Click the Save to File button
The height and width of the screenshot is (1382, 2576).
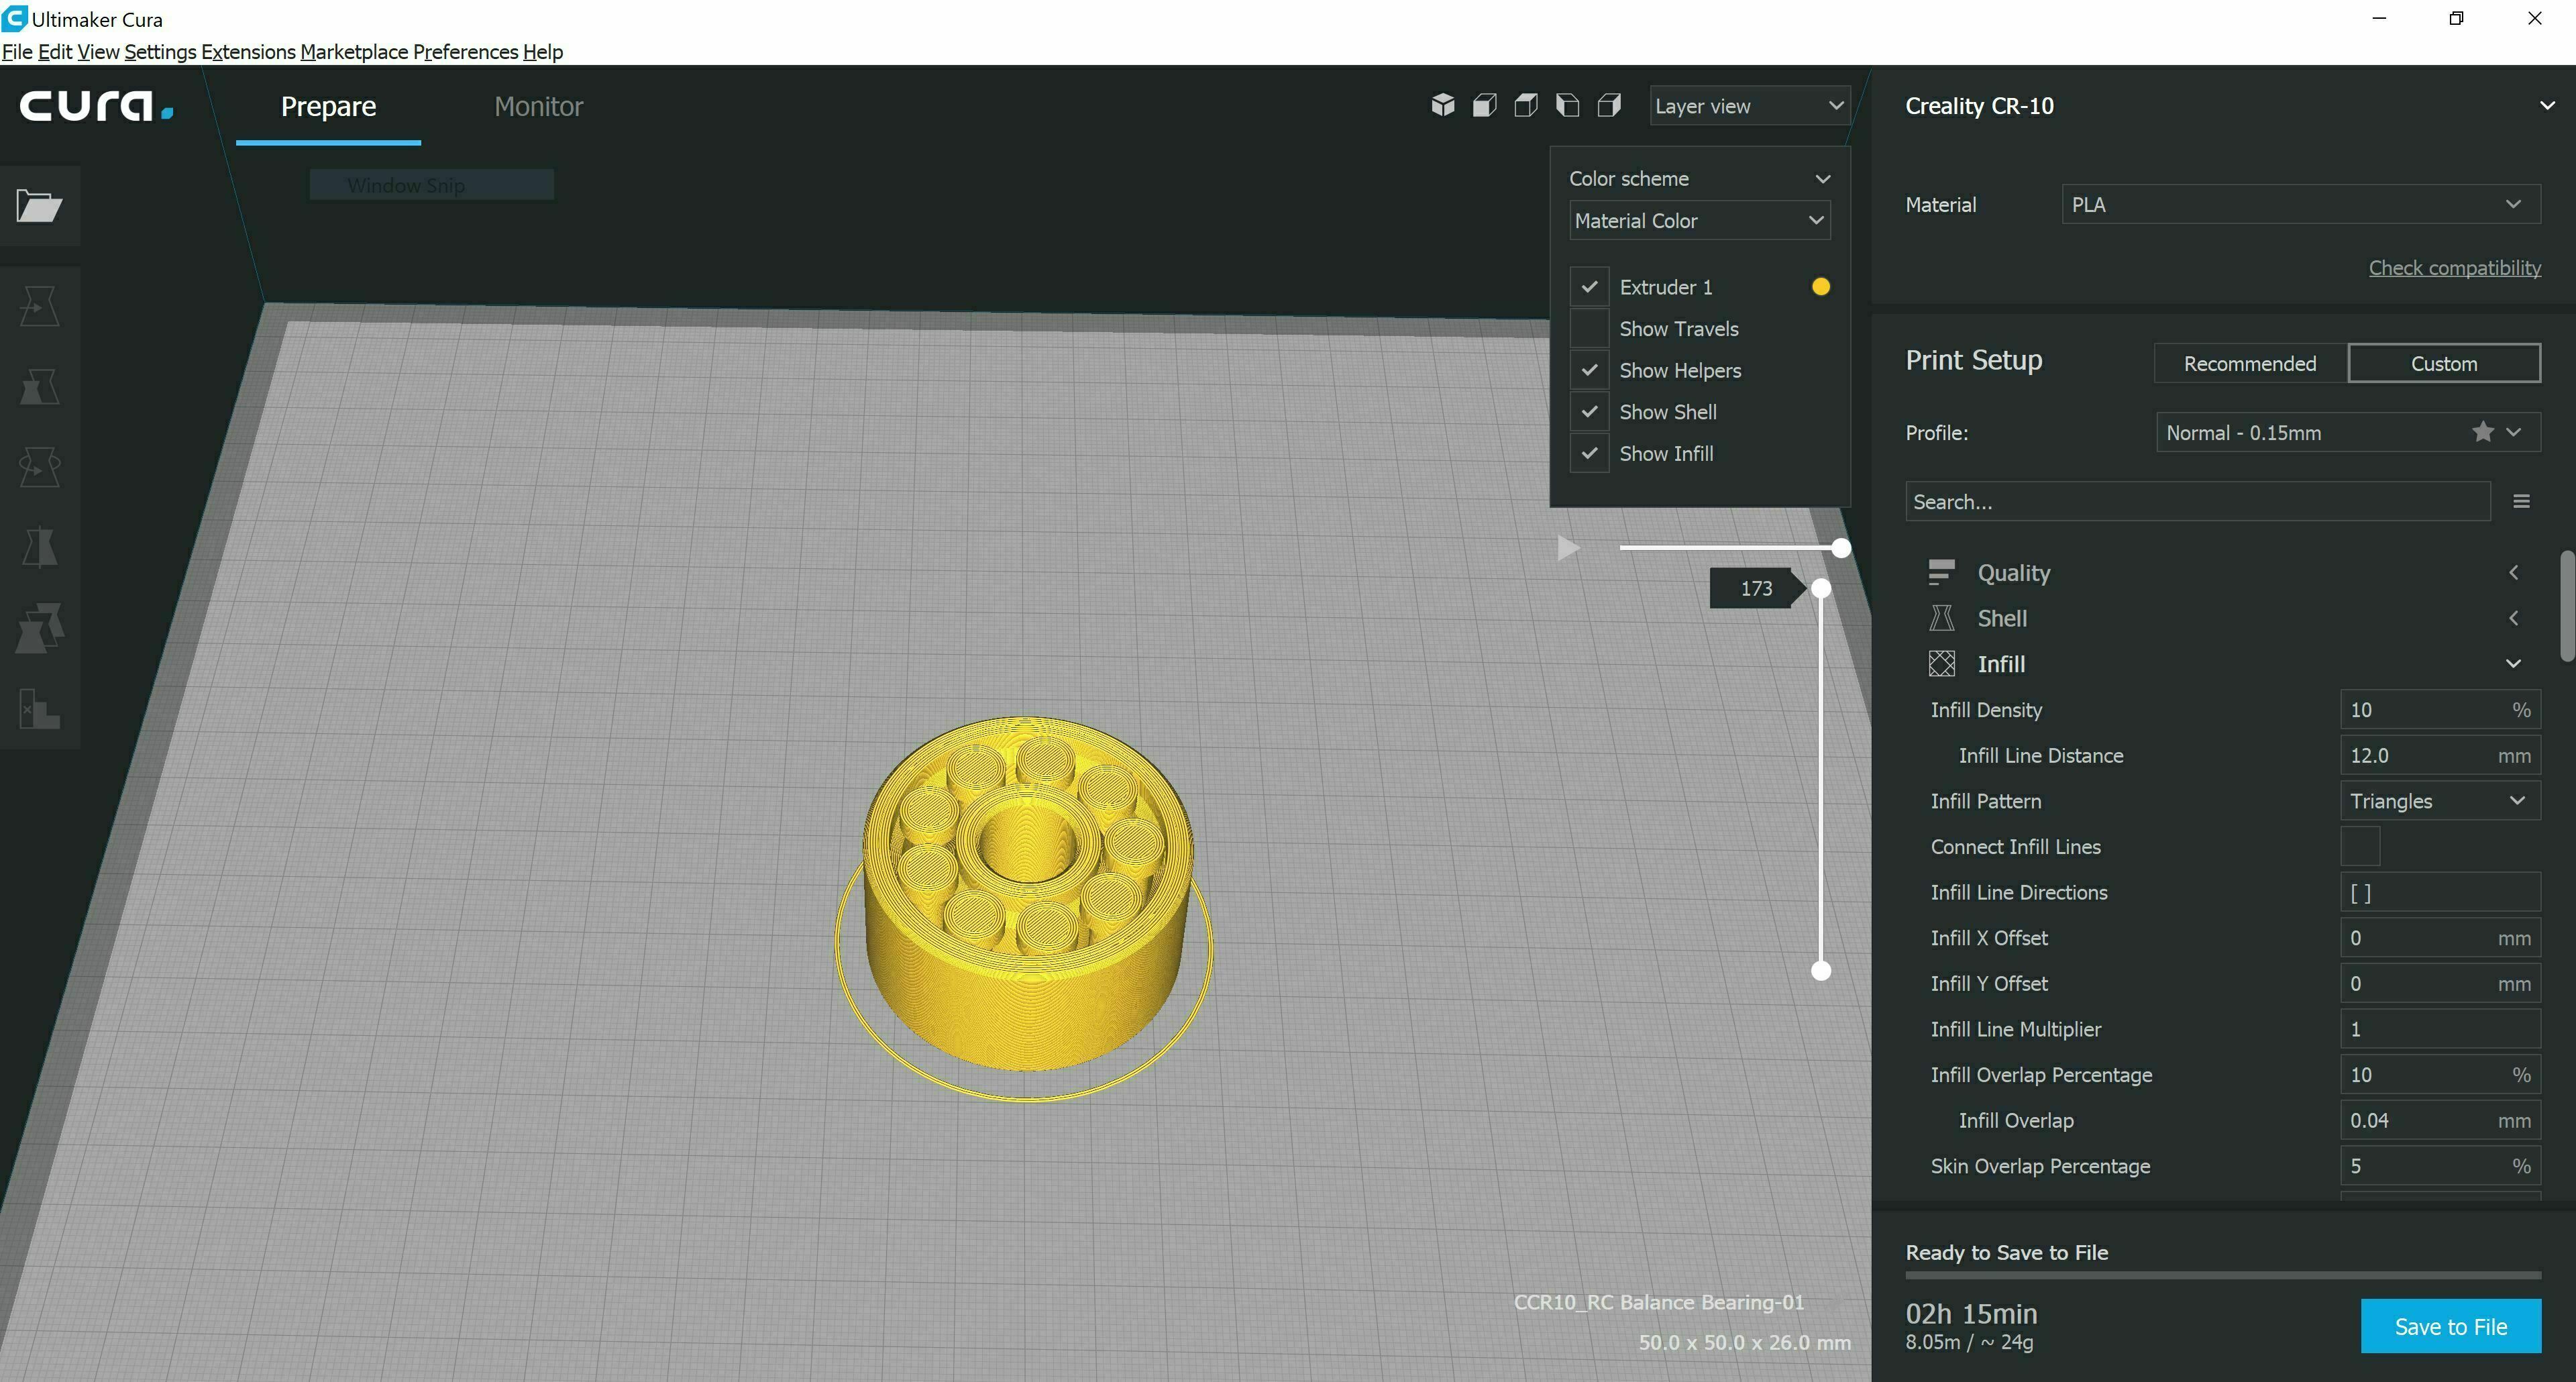(x=2450, y=1326)
